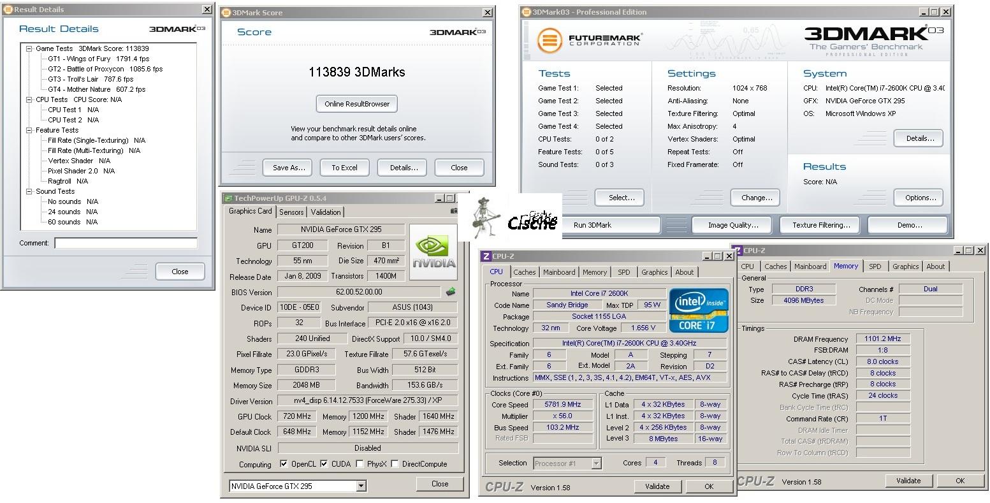The image size is (990, 503).
Task: Click the CPU-Z Z icon in CPU window titlebar
Action: 486,256
